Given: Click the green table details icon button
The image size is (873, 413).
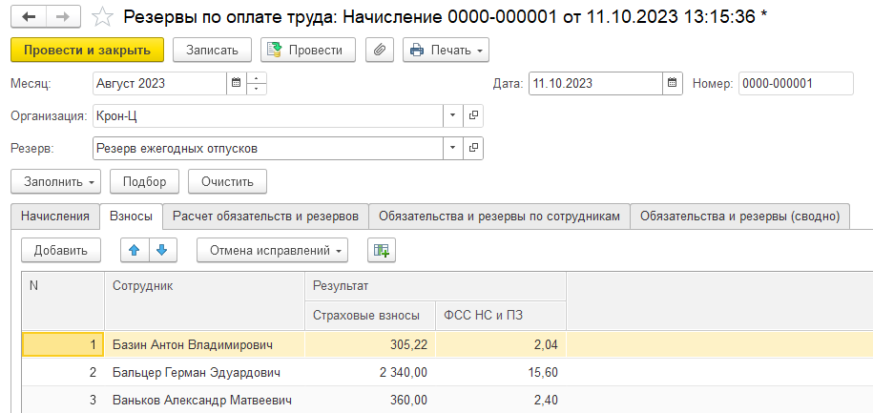Looking at the screenshot, I should pos(382,250).
